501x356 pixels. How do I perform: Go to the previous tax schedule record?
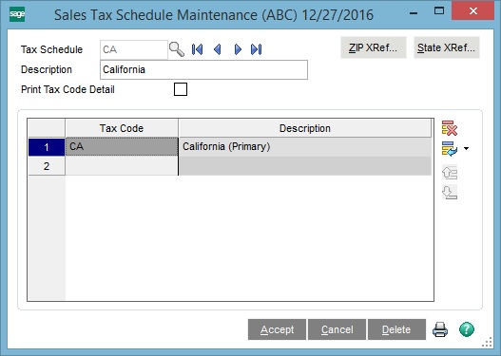click(218, 49)
